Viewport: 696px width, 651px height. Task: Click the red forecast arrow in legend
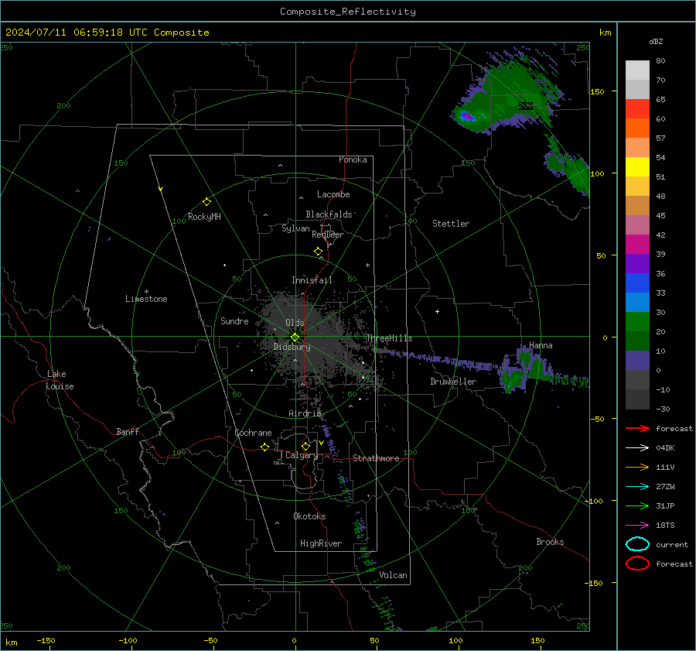click(637, 428)
